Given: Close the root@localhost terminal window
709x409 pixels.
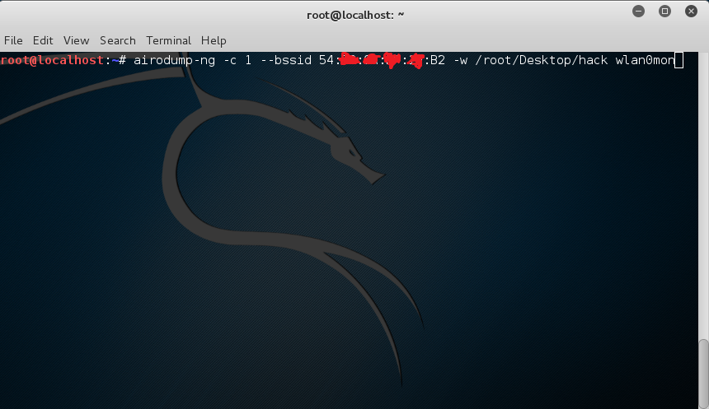Looking at the screenshot, I should [x=691, y=12].
